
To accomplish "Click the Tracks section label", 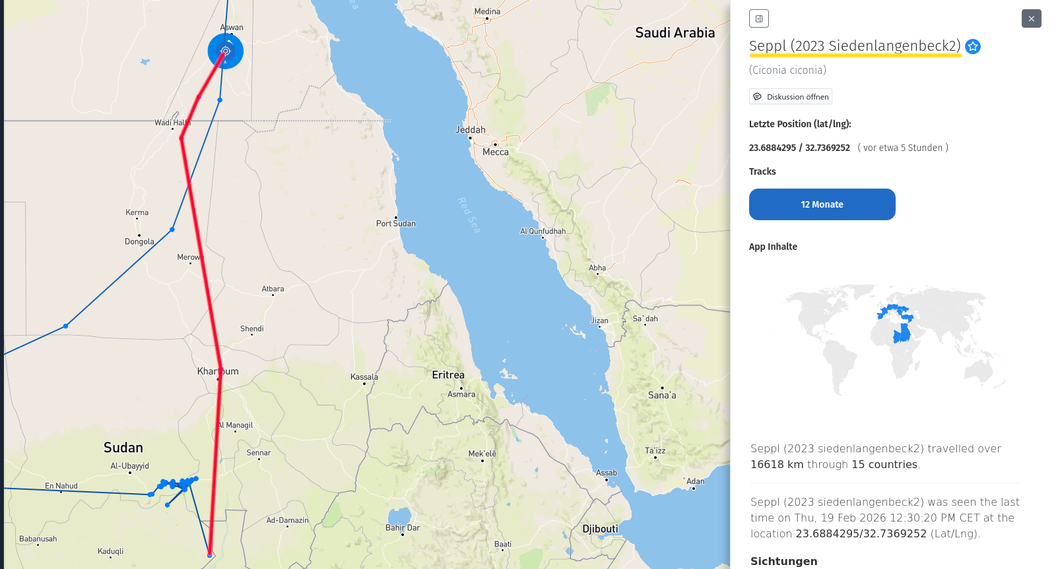I will point(762,171).
